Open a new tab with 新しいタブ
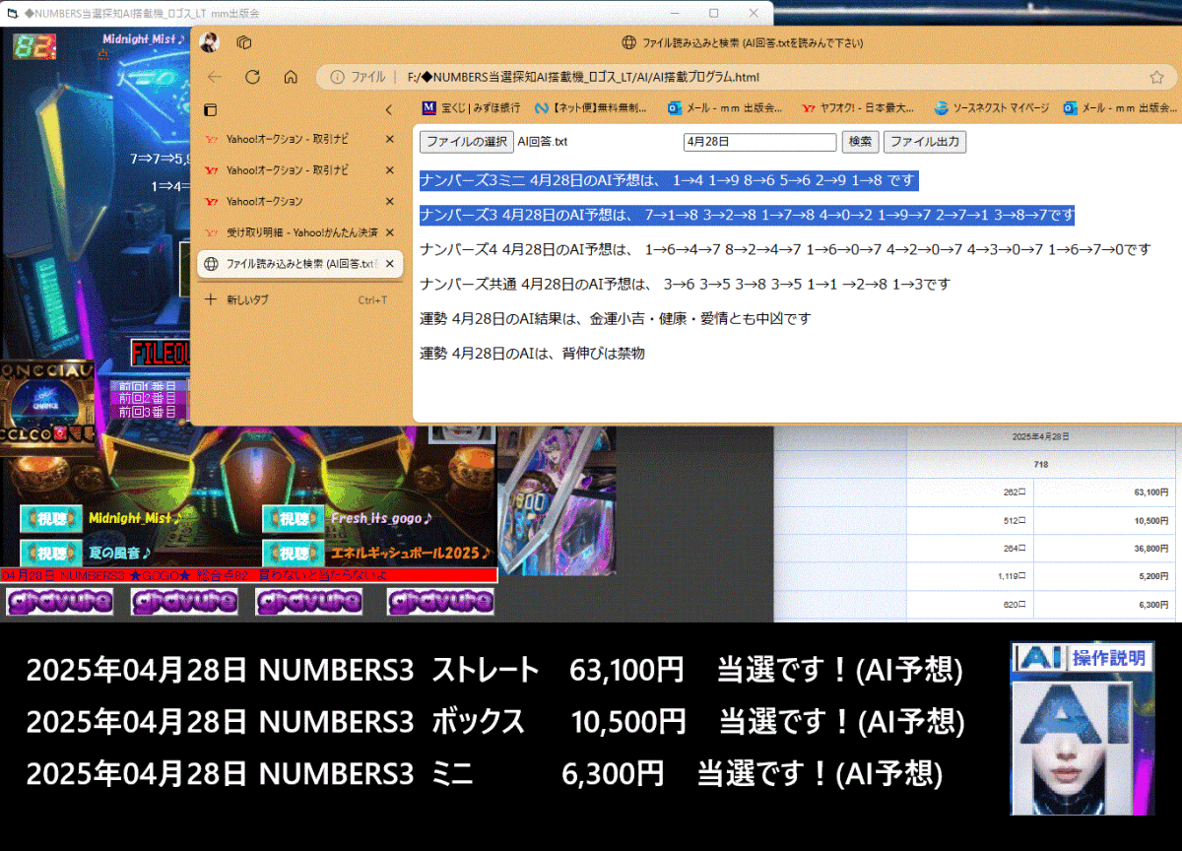1182x851 pixels. pyautogui.click(x=246, y=299)
